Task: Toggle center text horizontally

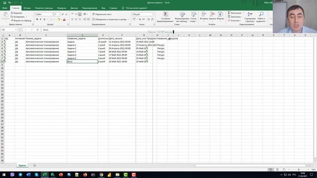Action: coord(76,19)
